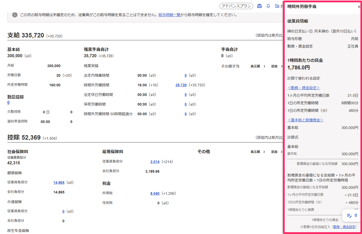
Task: Click the ÷ 480分 divisor in formula
Action: click(x=352, y=203)
